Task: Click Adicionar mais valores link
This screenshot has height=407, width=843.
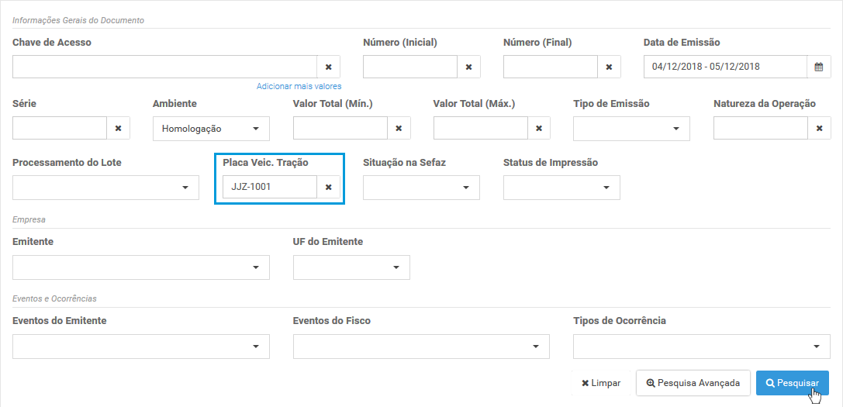Action: 299,86
